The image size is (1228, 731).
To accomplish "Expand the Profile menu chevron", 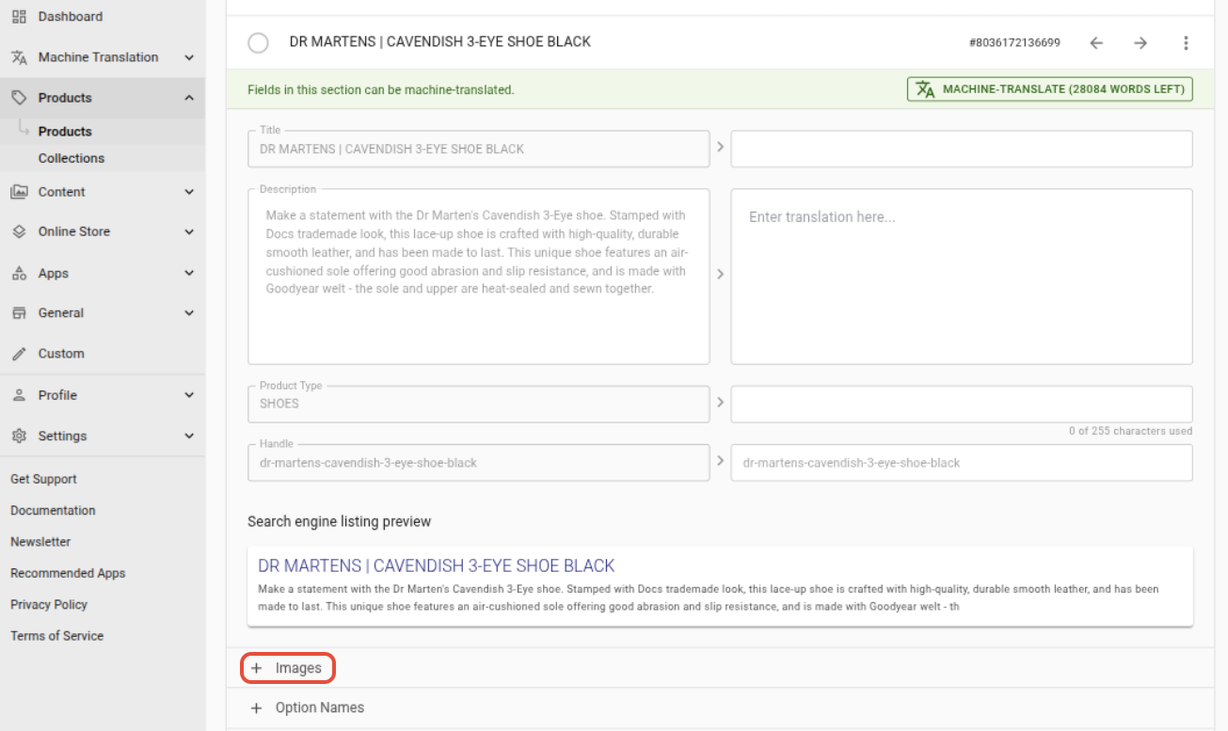I will 189,395.
